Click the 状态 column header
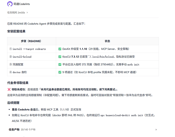175x137 pixels. click(107, 41)
